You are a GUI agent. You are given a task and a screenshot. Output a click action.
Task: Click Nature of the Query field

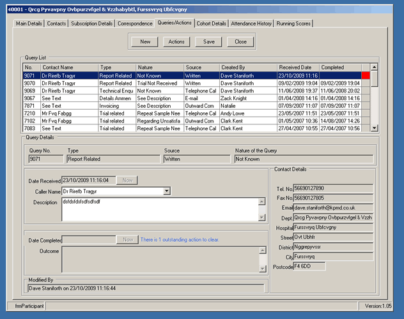[304, 159]
